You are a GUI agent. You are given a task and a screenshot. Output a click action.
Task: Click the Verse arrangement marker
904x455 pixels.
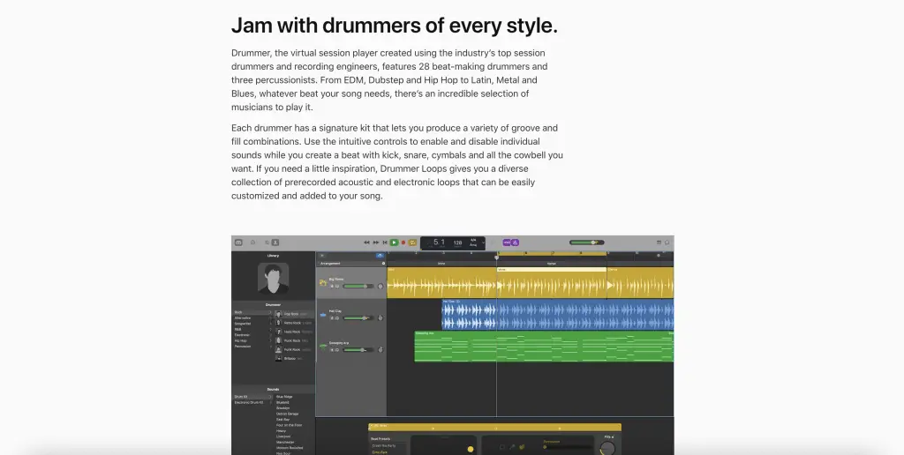551,263
